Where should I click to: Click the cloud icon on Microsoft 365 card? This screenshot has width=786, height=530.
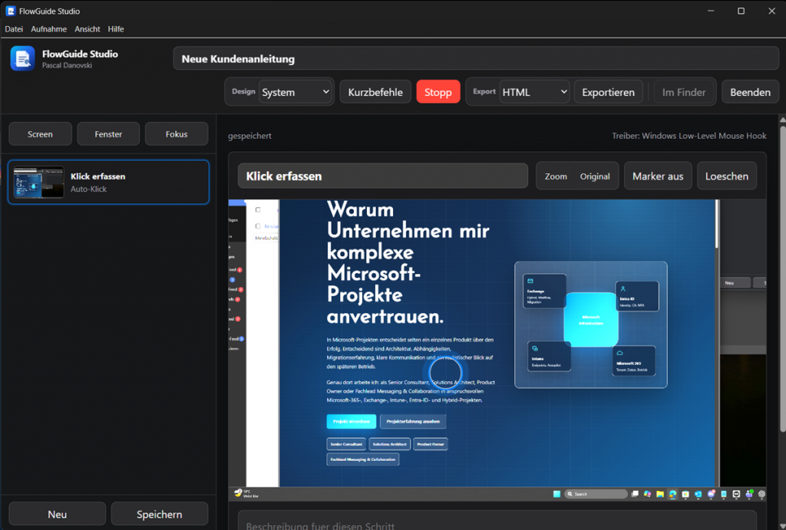619,353
